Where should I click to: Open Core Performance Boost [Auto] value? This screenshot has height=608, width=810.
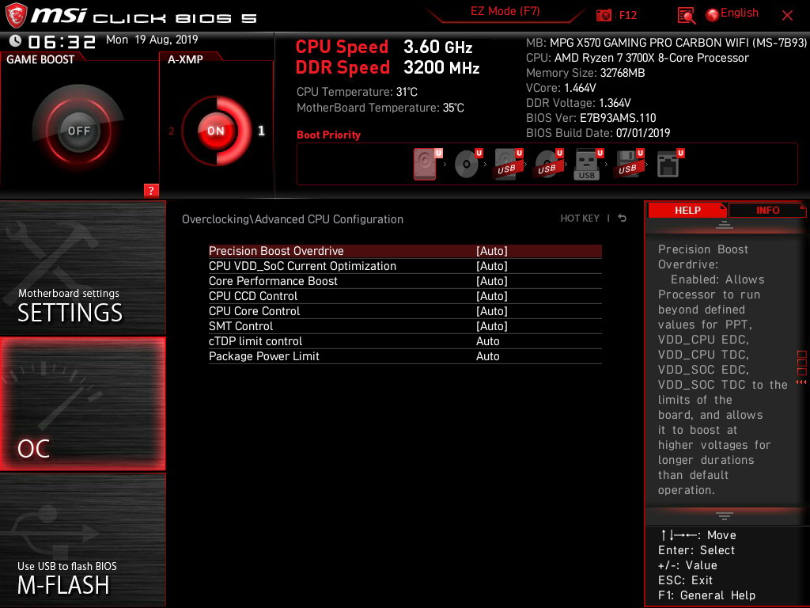coord(492,281)
